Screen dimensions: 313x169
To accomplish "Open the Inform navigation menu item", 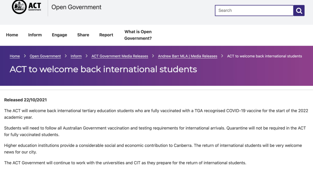I will pyautogui.click(x=35, y=35).
